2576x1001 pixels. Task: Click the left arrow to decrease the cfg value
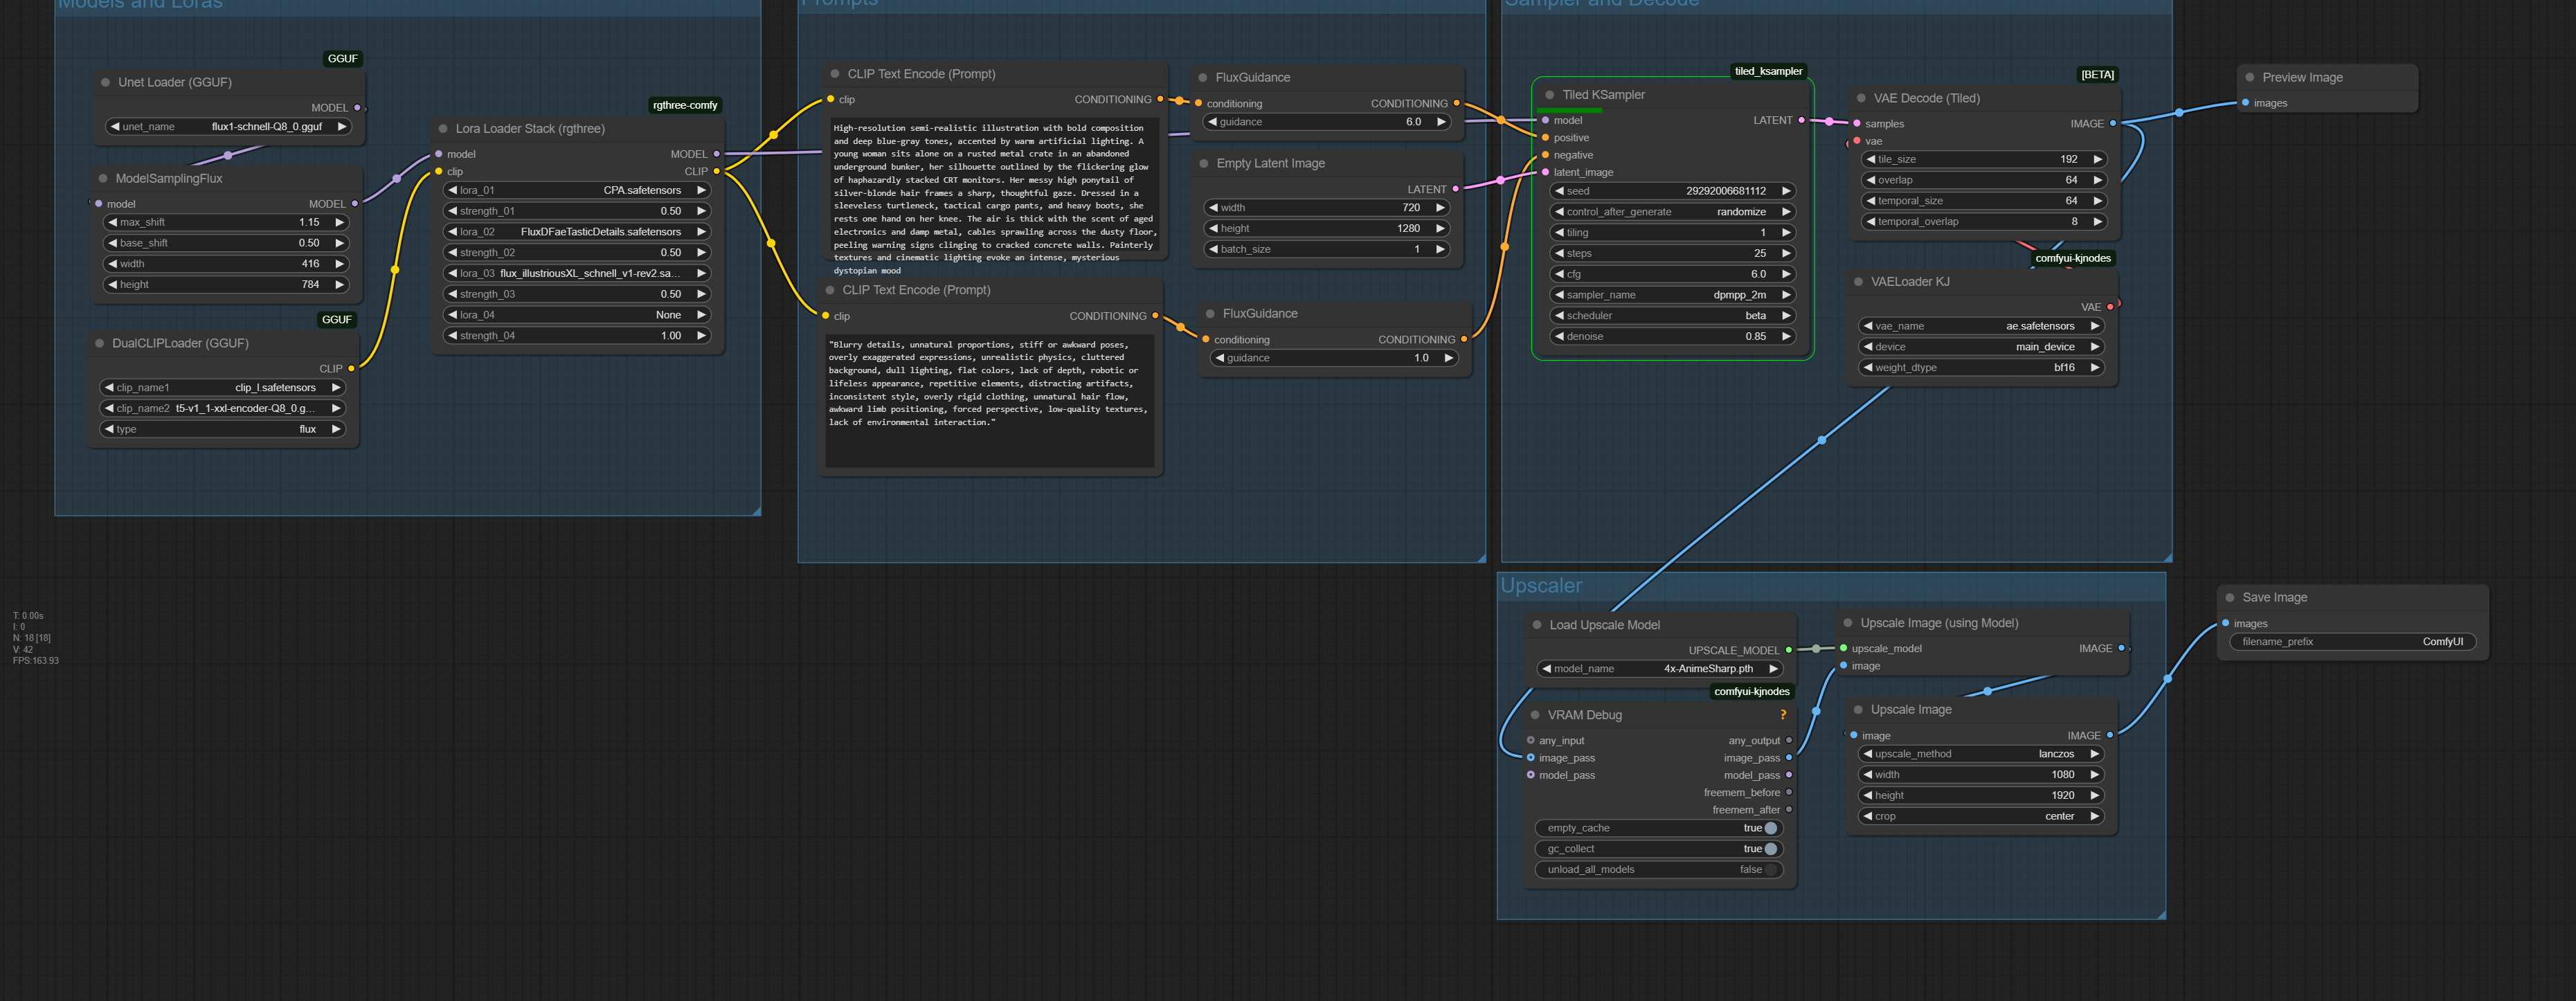tap(1559, 274)
